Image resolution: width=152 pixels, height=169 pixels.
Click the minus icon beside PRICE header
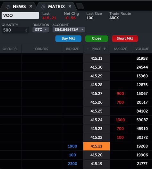click(x=88, y=49)
